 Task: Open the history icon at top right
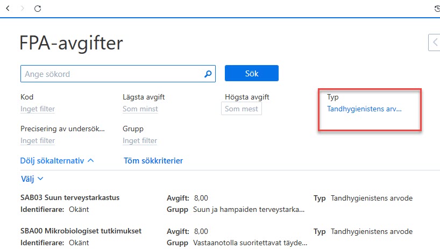[x=437, y=9]
